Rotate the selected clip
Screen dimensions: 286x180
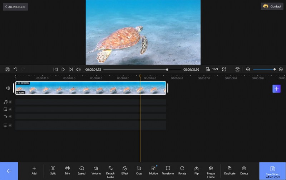pos(182,170)
